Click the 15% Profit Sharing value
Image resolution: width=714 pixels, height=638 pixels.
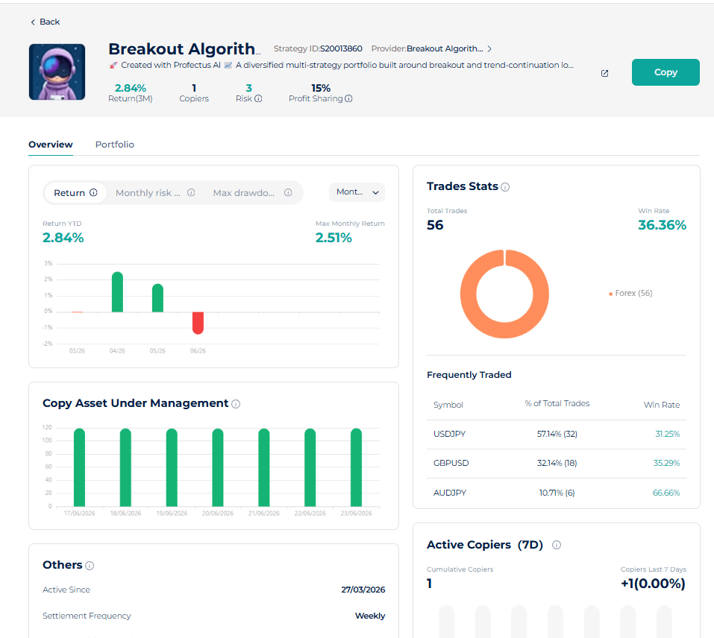coord(321,88)
